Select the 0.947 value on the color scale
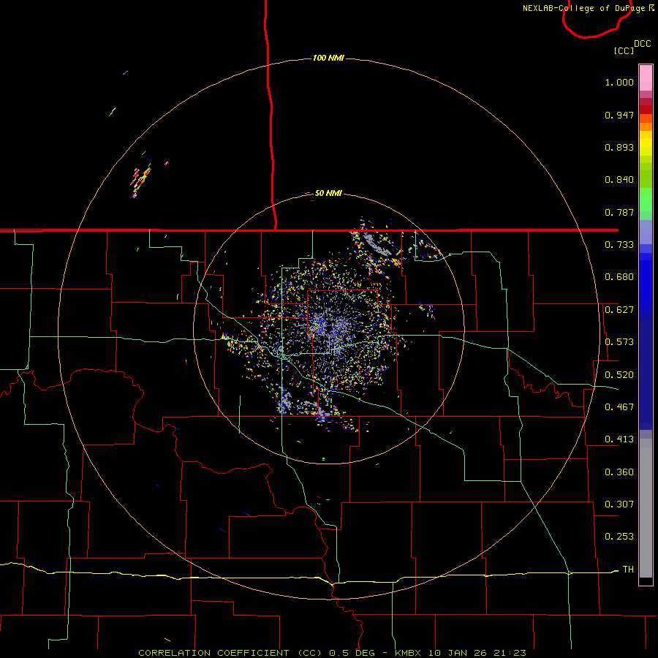The width and height of the screenshot is (658, 658). click(x=619, y=115)
